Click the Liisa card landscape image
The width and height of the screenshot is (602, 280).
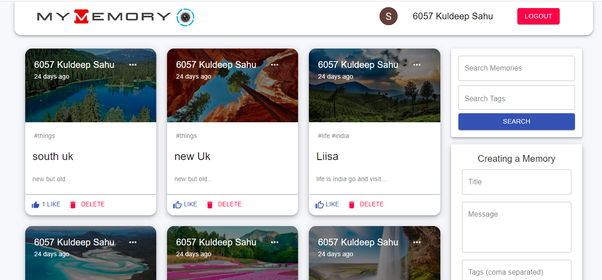374,99
